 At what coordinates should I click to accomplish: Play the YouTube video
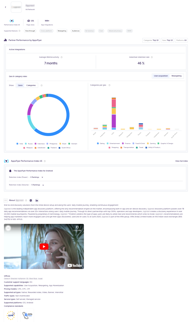tap(44, 246)
